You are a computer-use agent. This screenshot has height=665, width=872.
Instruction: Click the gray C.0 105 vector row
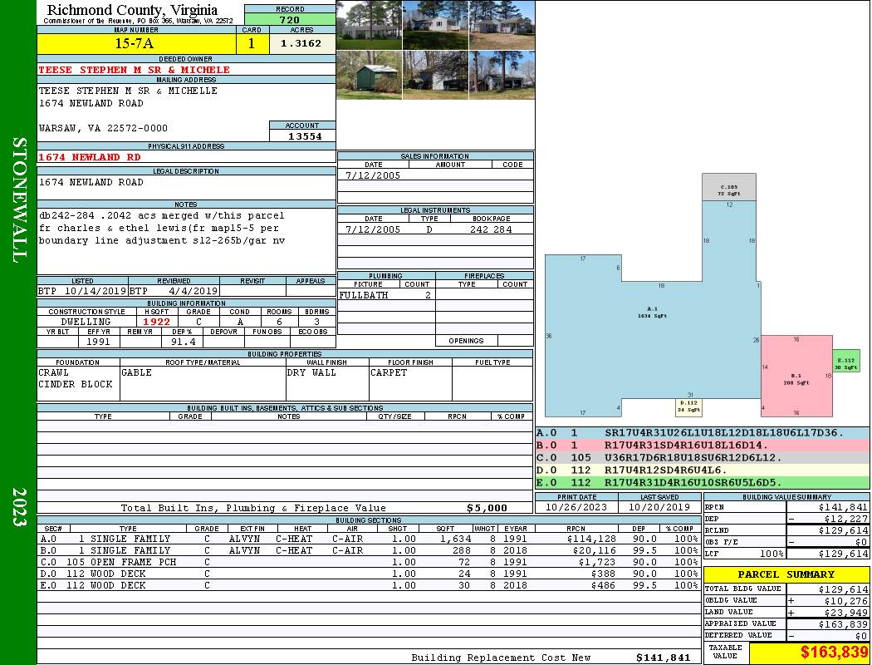pos(703,457)
